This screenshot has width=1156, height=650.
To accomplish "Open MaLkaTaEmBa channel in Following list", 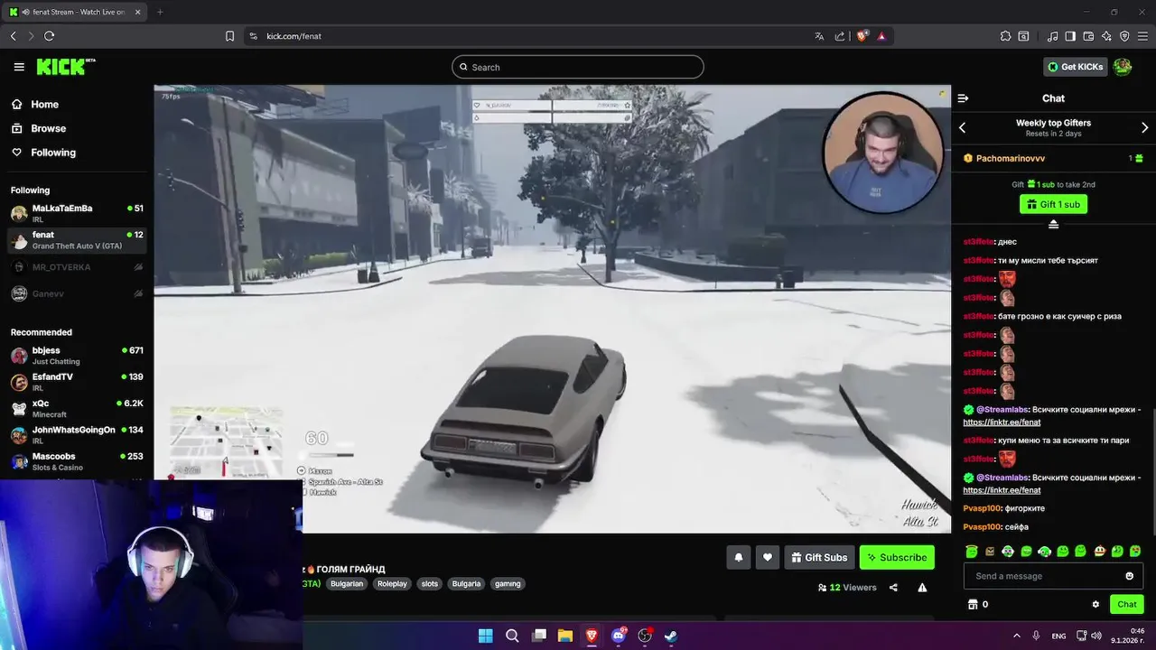I will pos(77,213).
